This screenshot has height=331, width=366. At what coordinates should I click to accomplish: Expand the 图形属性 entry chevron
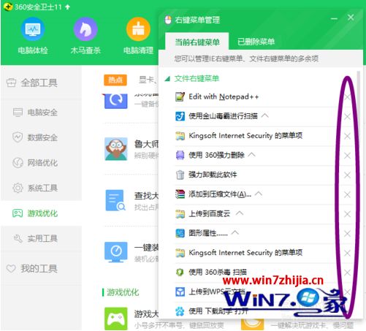pos(235,232)
